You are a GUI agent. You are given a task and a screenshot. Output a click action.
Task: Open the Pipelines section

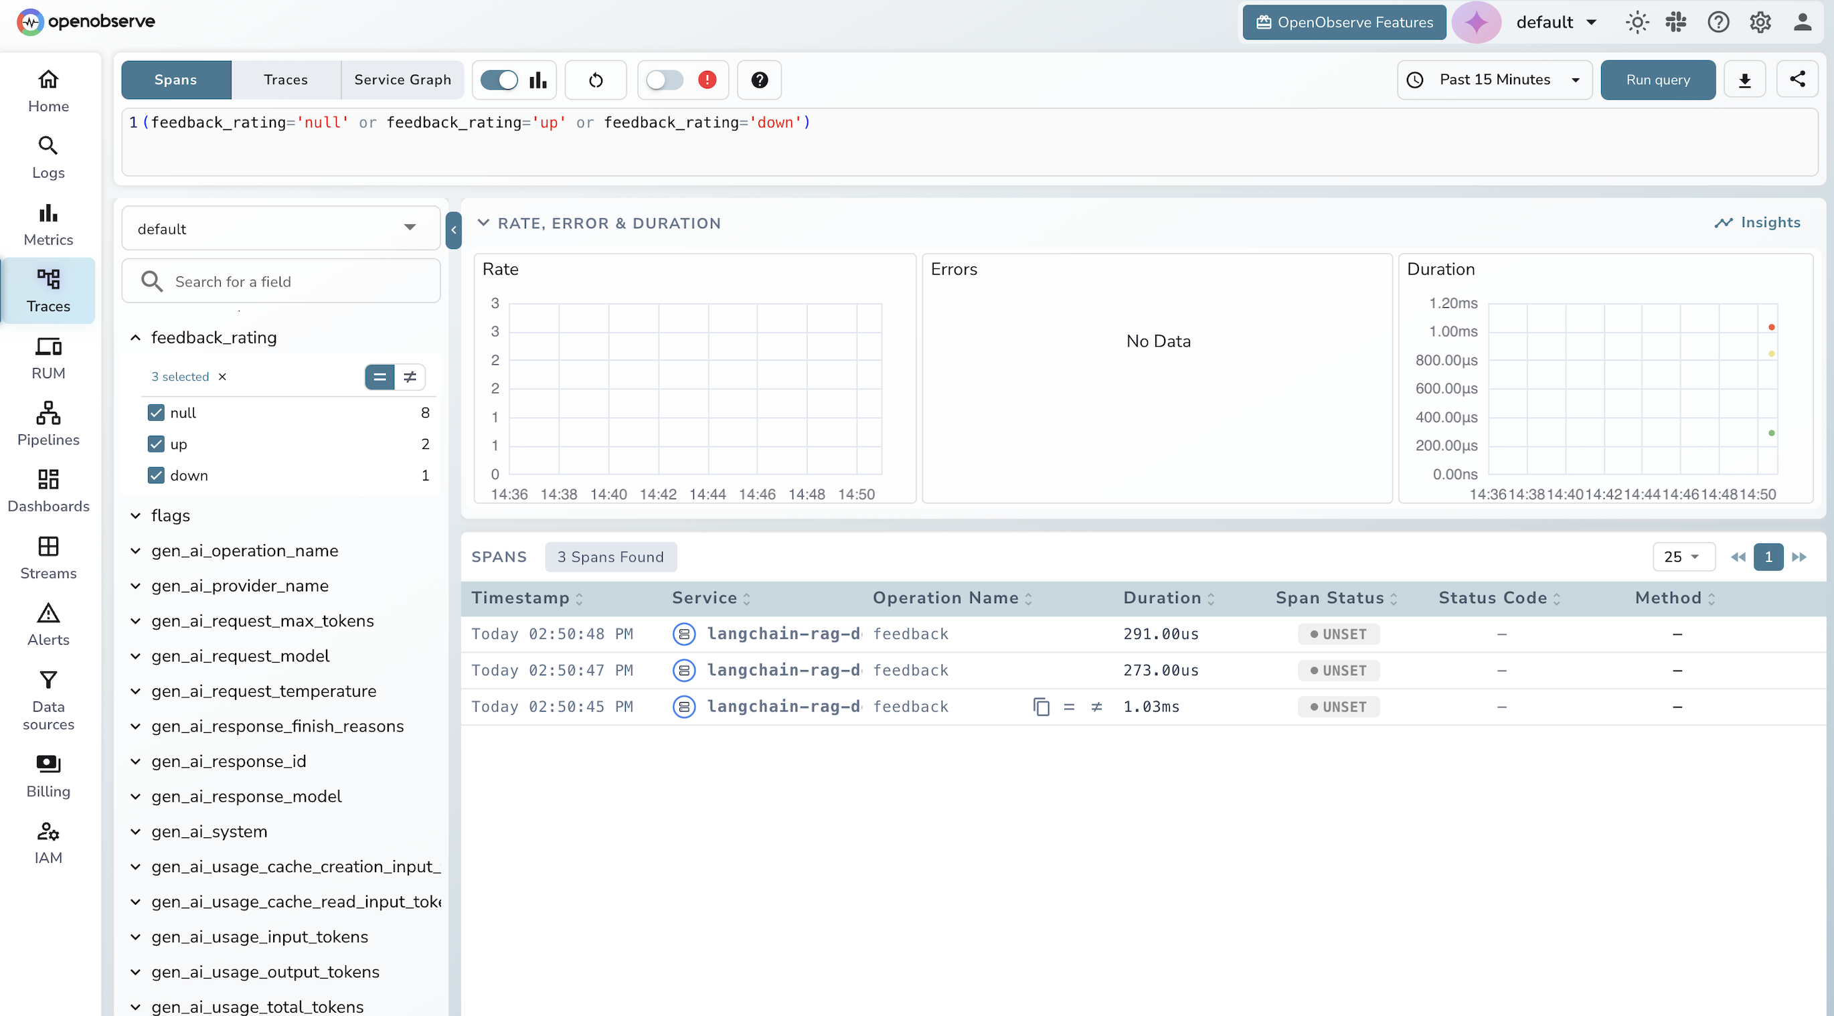(48, 423)
